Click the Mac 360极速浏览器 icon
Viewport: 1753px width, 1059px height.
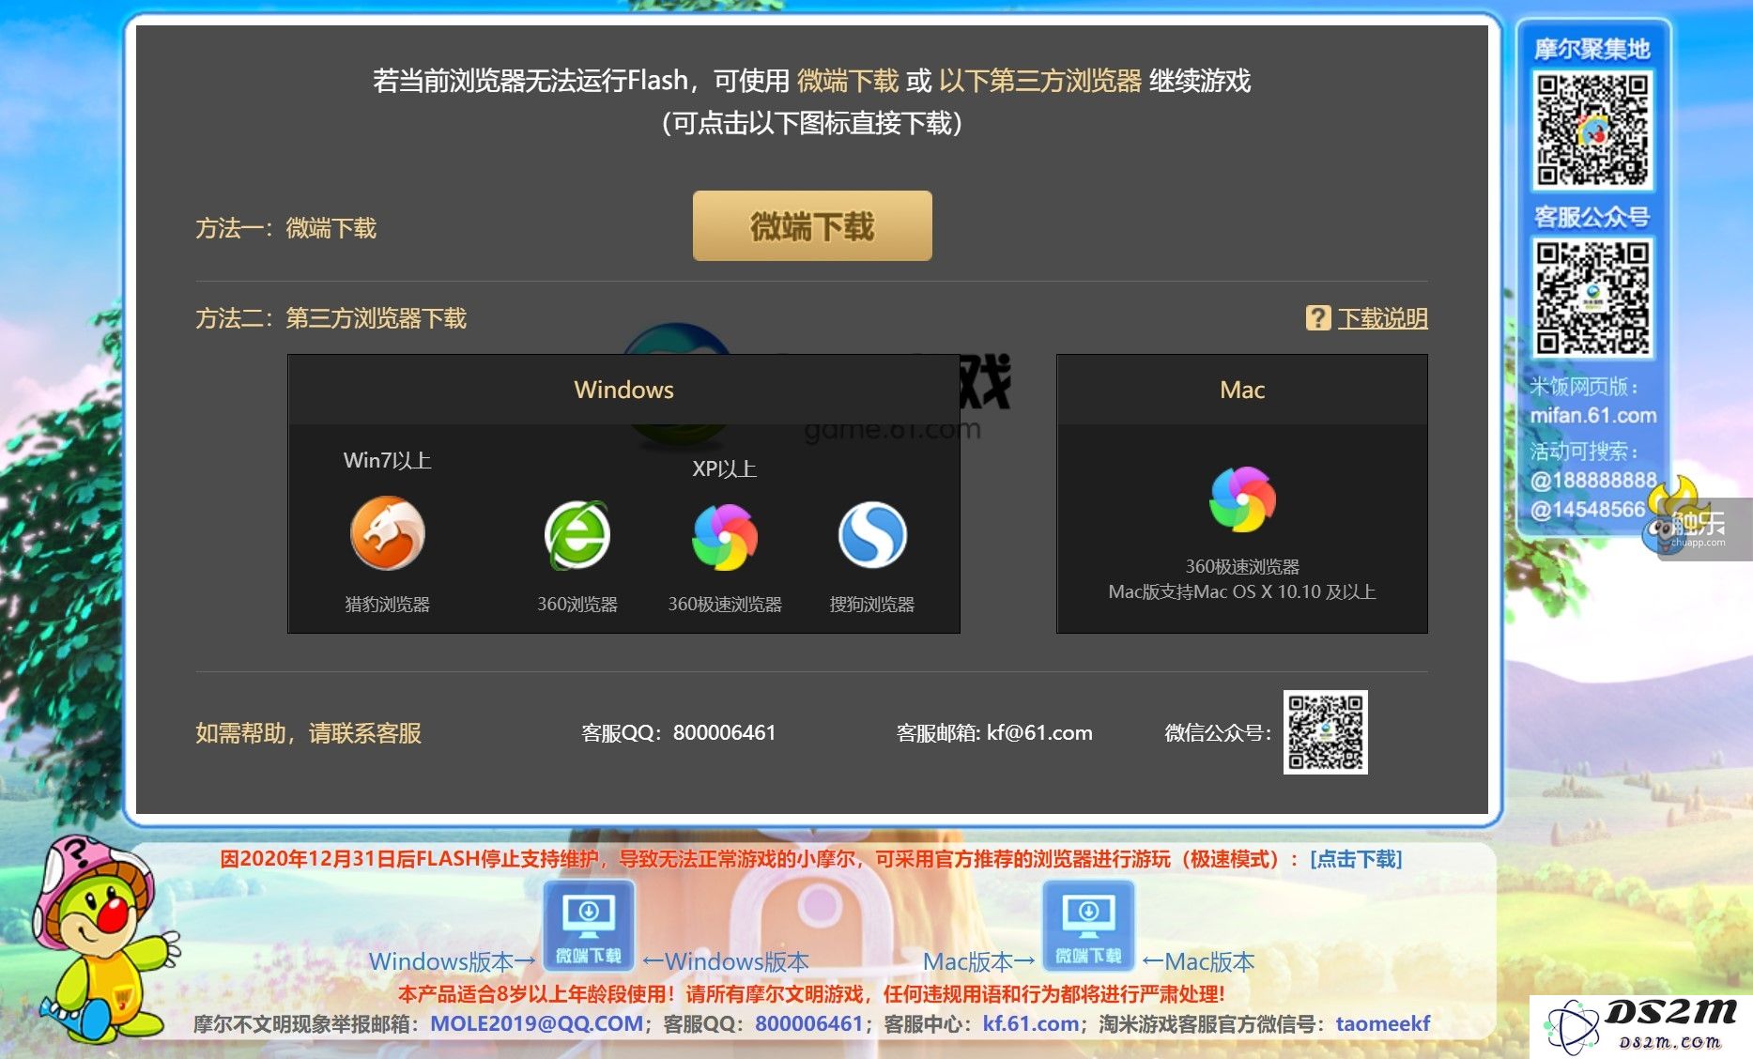[x=1242, y=499]
